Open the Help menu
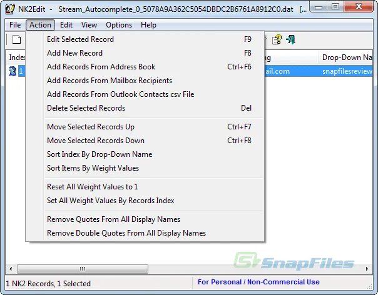The width and height of the screenshot is (378, 295). coord(148,25)
